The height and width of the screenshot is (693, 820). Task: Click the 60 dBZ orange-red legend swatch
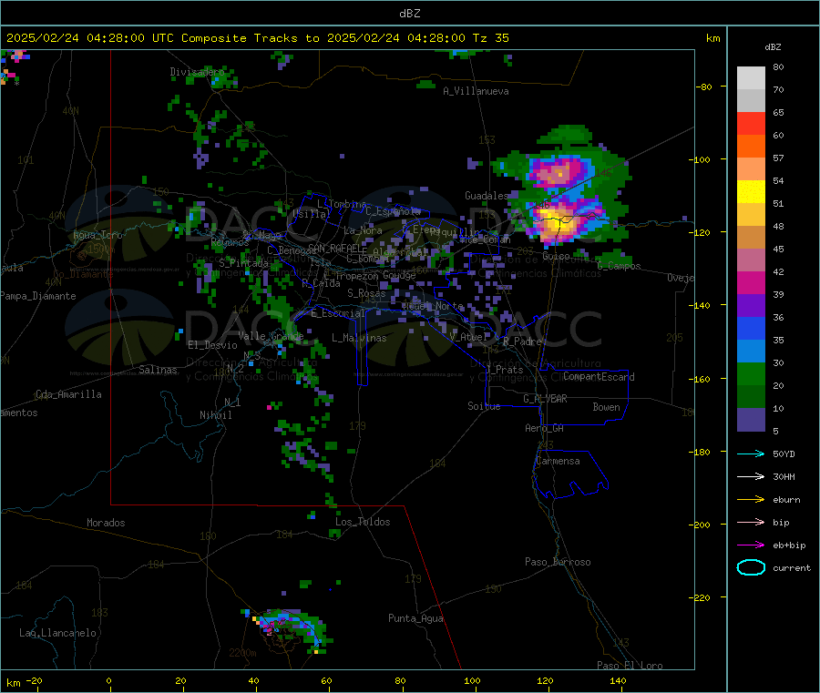751,147
